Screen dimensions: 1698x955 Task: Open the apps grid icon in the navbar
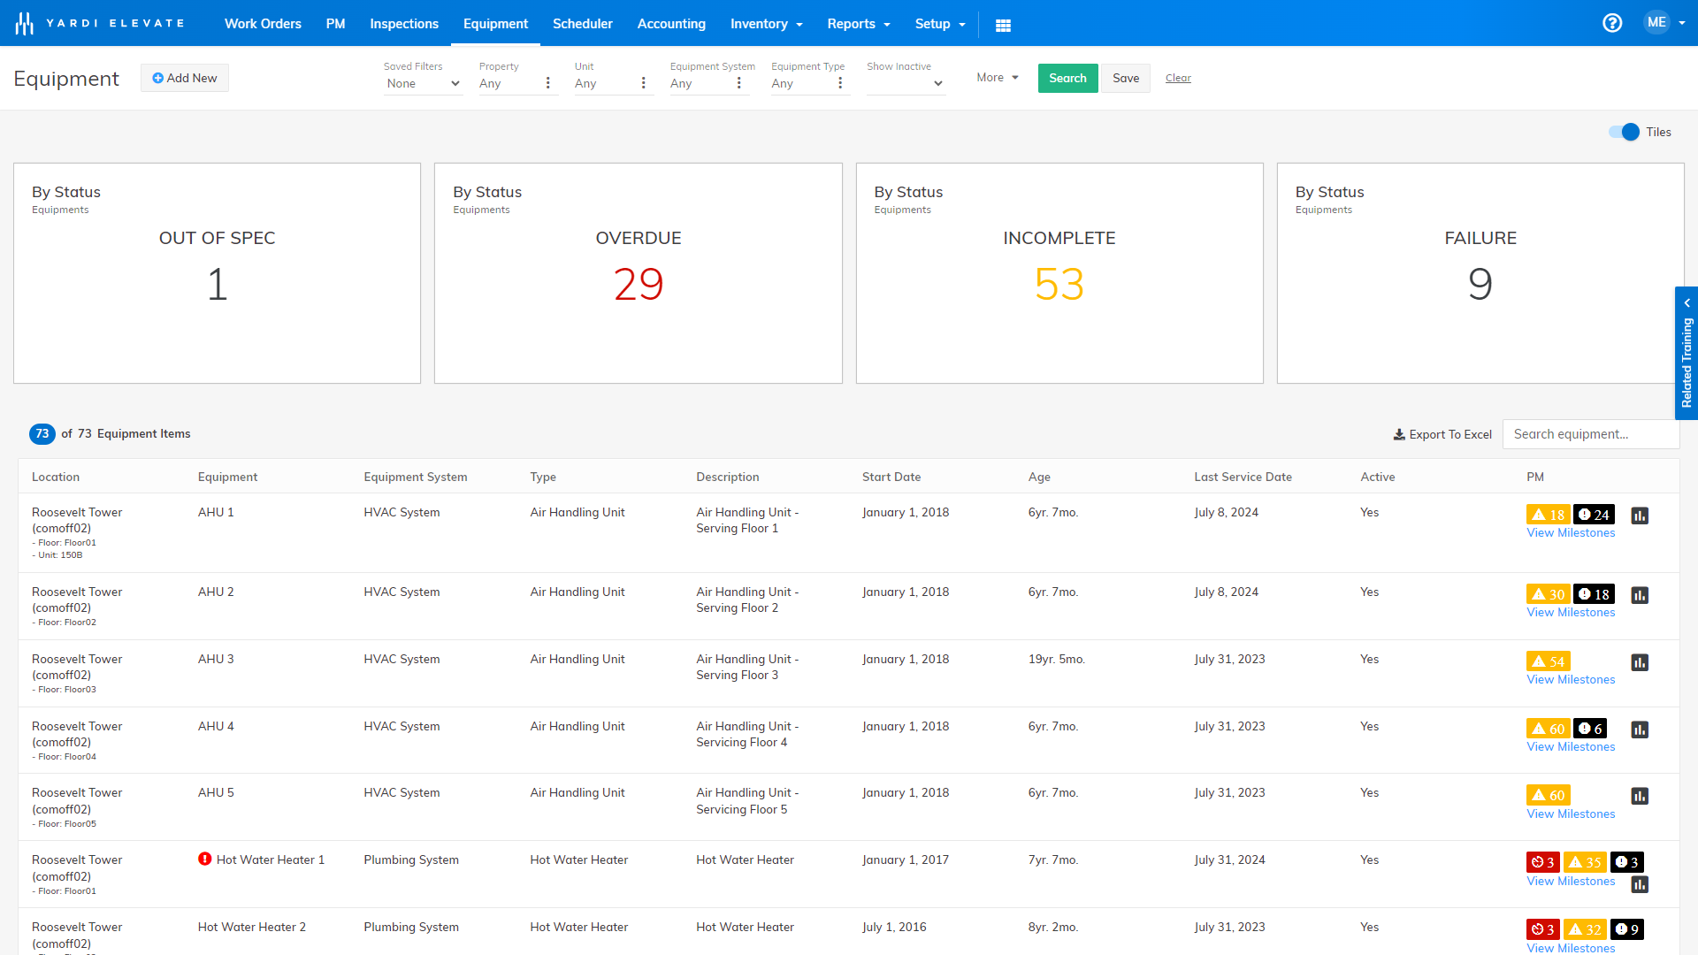[x=1004, y=25]
